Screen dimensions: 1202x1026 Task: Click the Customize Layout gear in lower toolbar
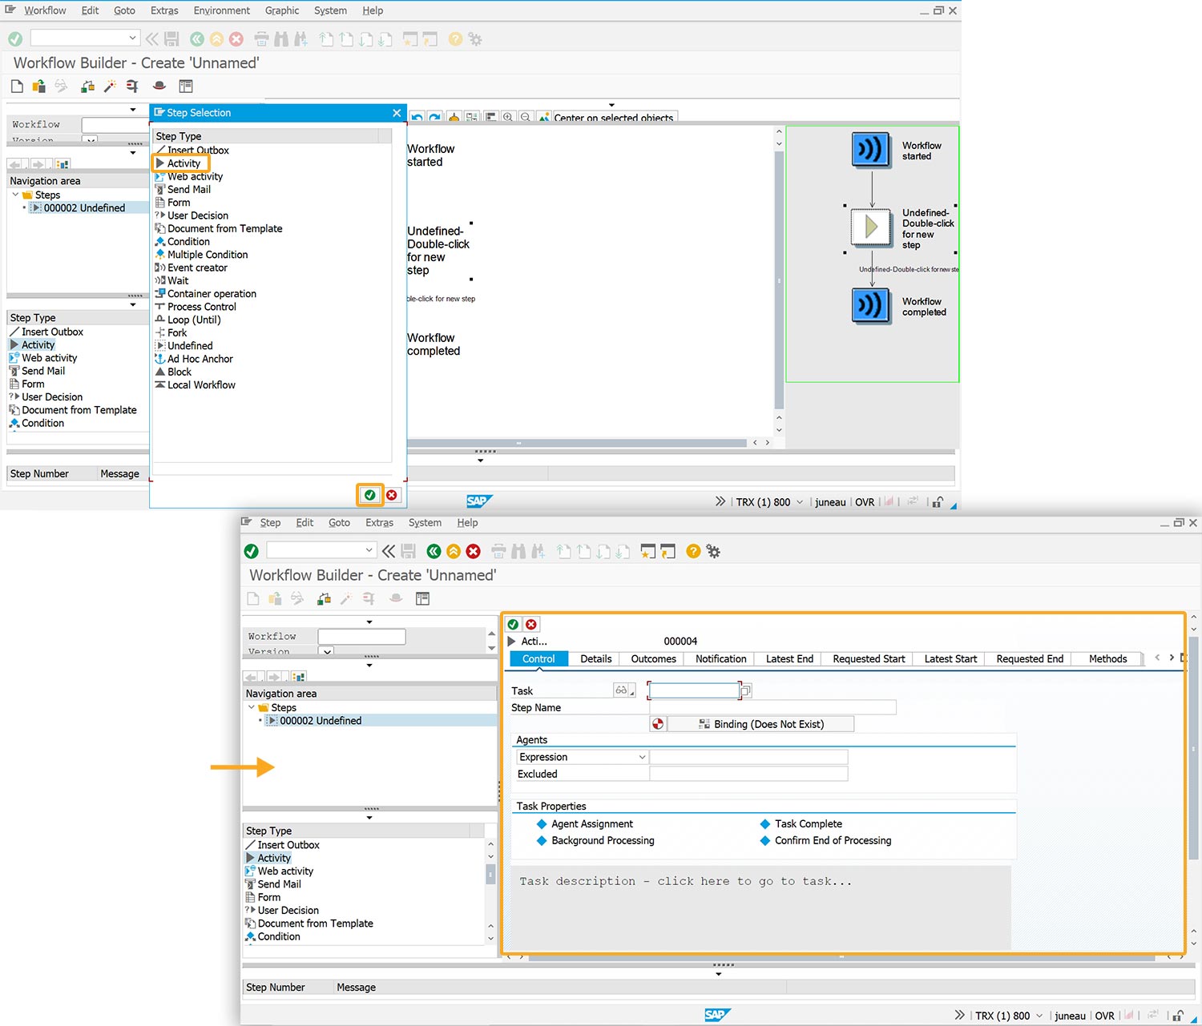tap(713, 551)
